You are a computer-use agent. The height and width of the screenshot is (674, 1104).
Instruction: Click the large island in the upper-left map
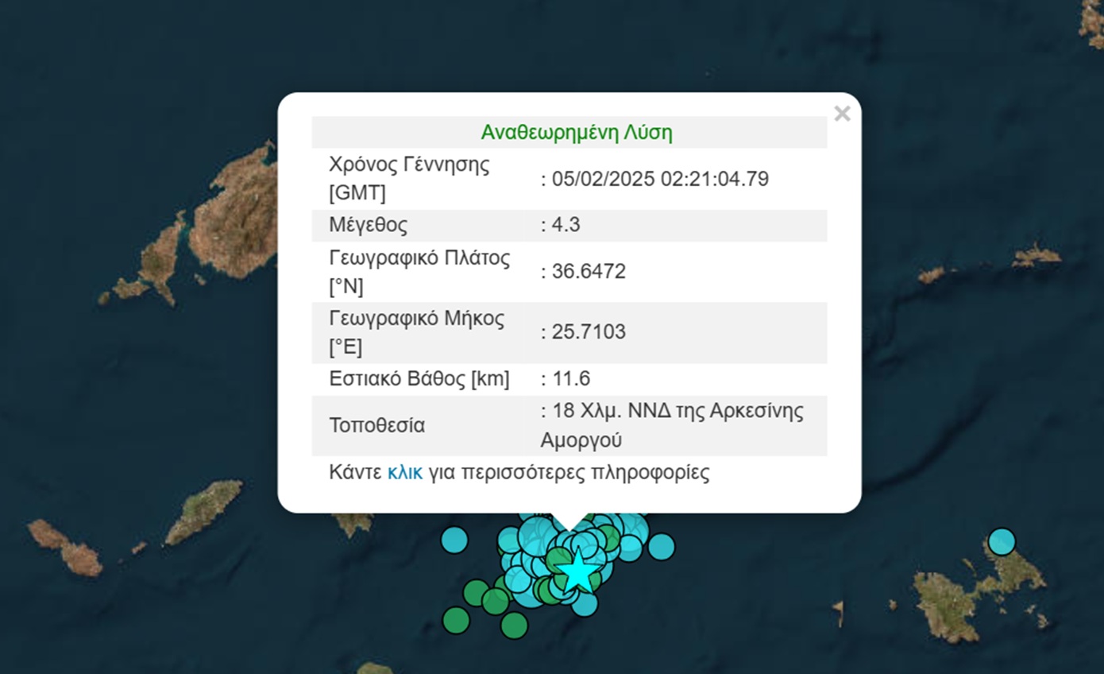coord(234,219)
